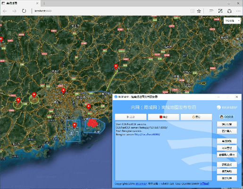The width and height of the screenshot is (243, 189).
Task: Refresh the localhost map page
Action: click(24, 11)
